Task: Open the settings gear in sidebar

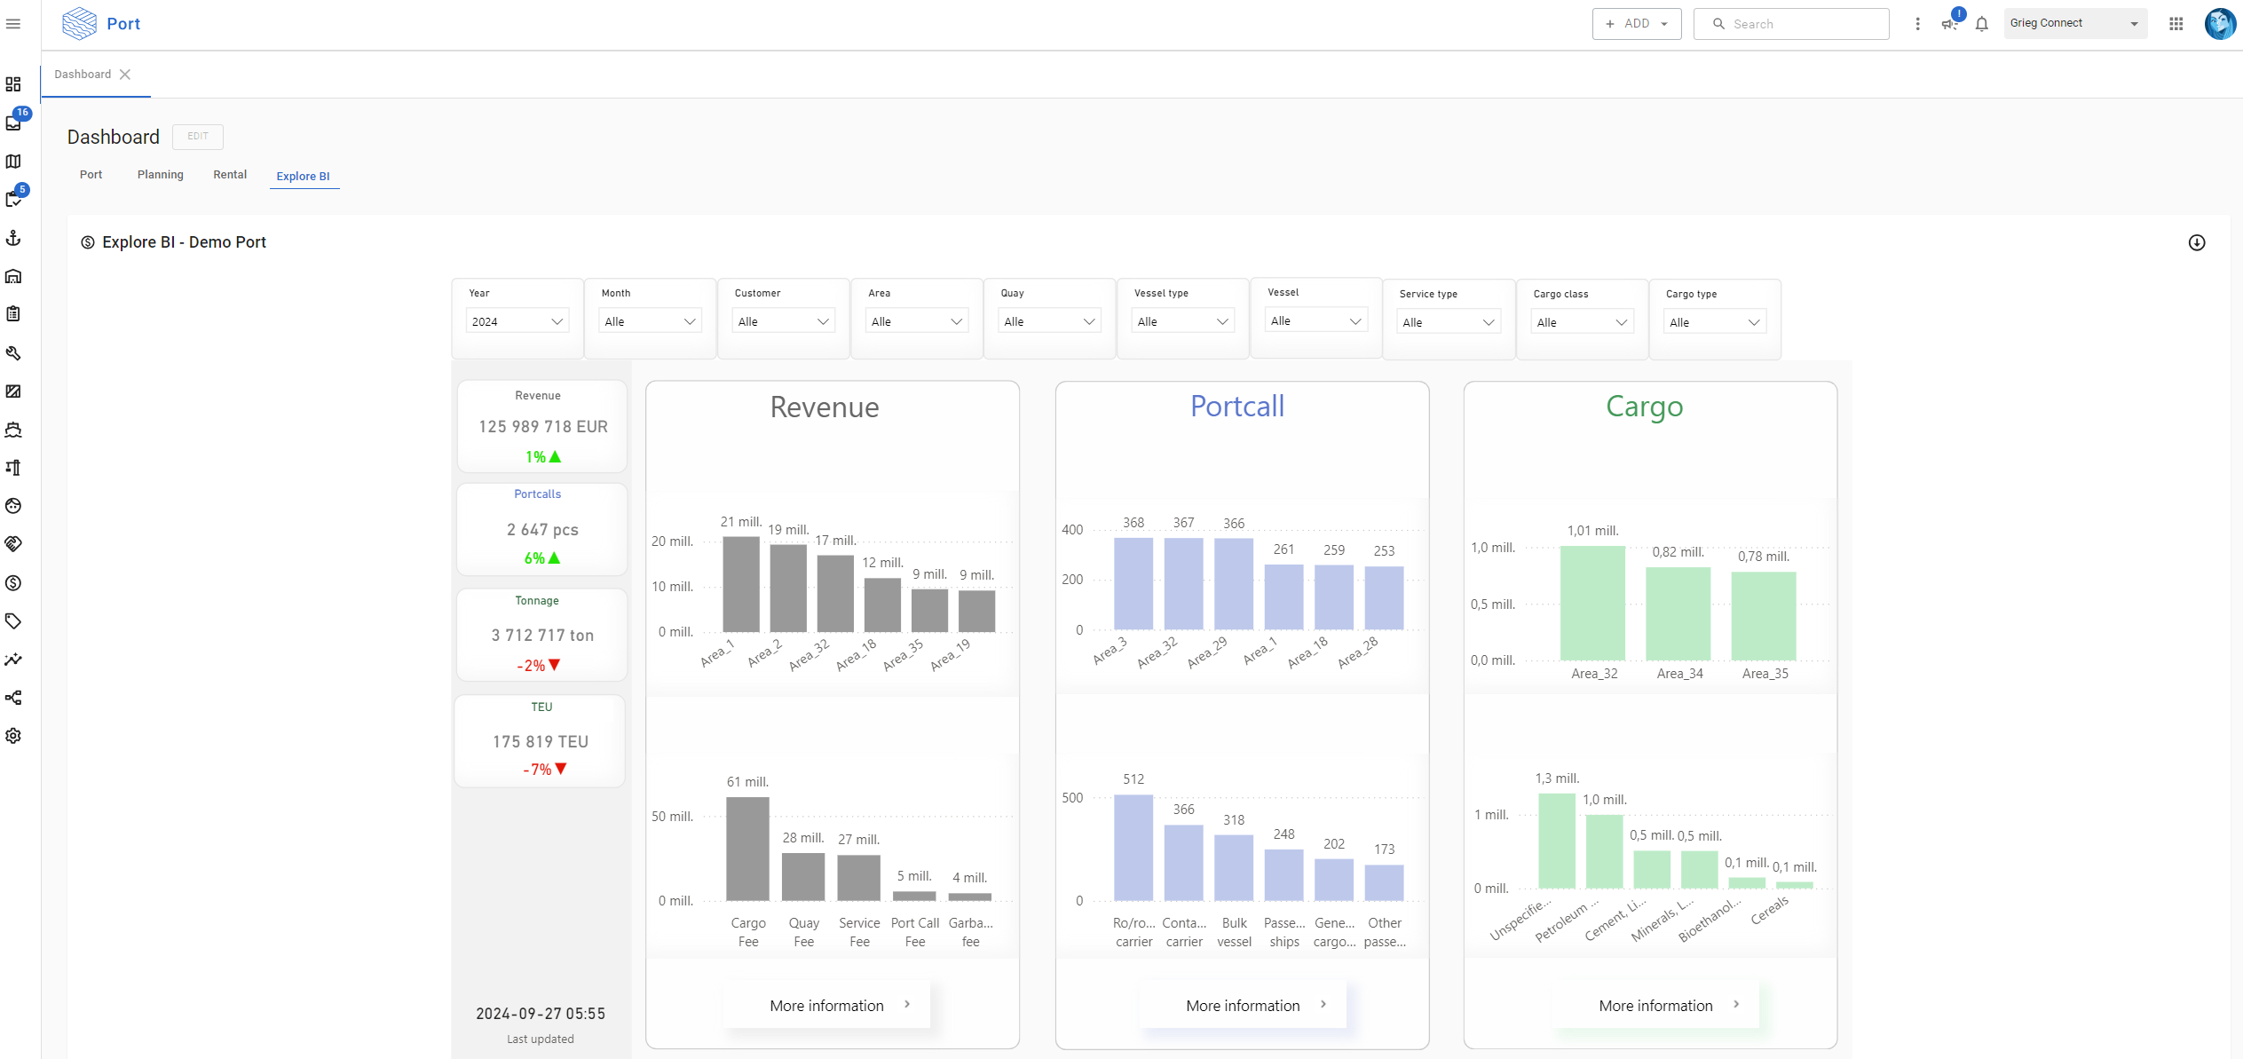Action: click(13, 736)
